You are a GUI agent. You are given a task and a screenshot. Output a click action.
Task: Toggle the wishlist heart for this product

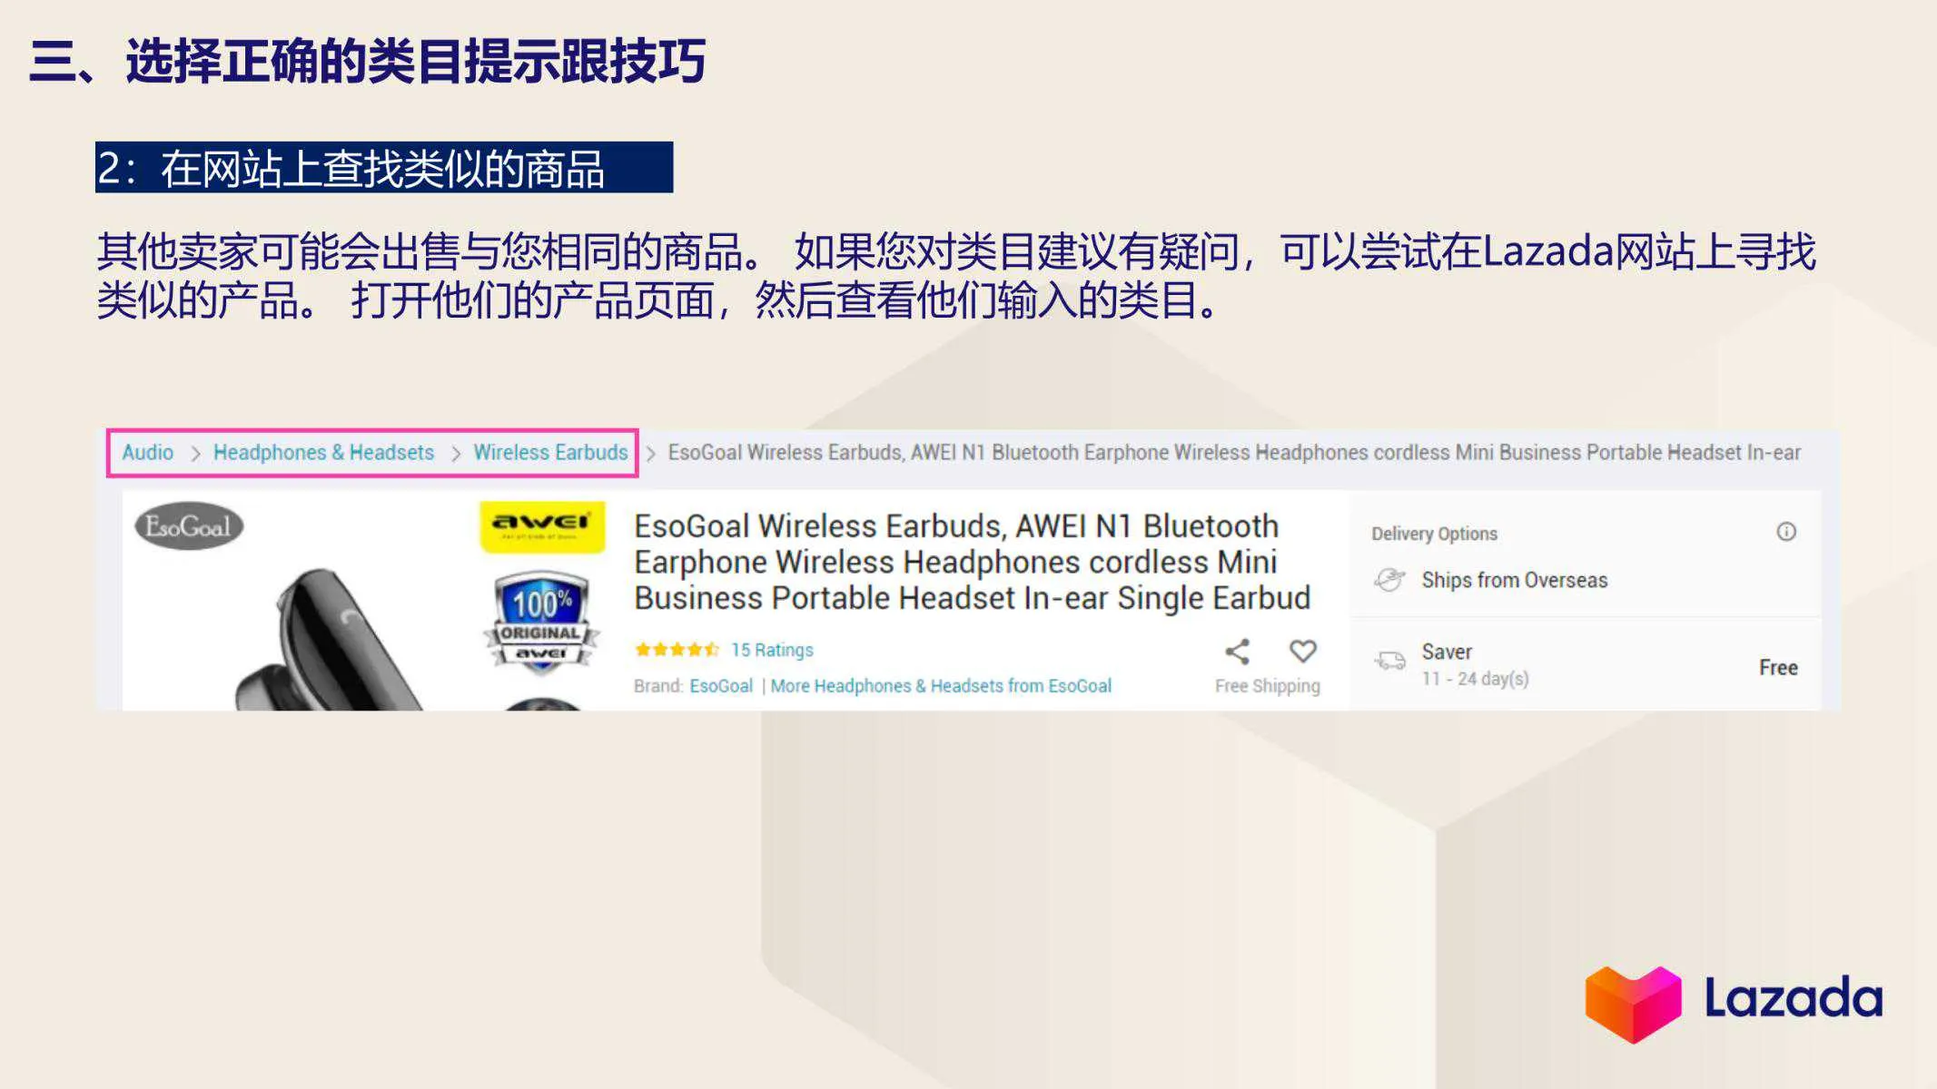coord(1303,650)
